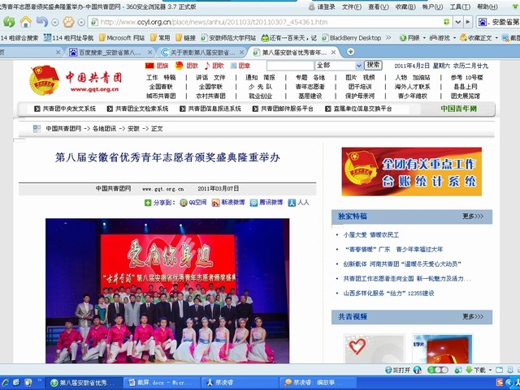
Task: Click the 中国共青团 site logo
Action: point(76,79)
